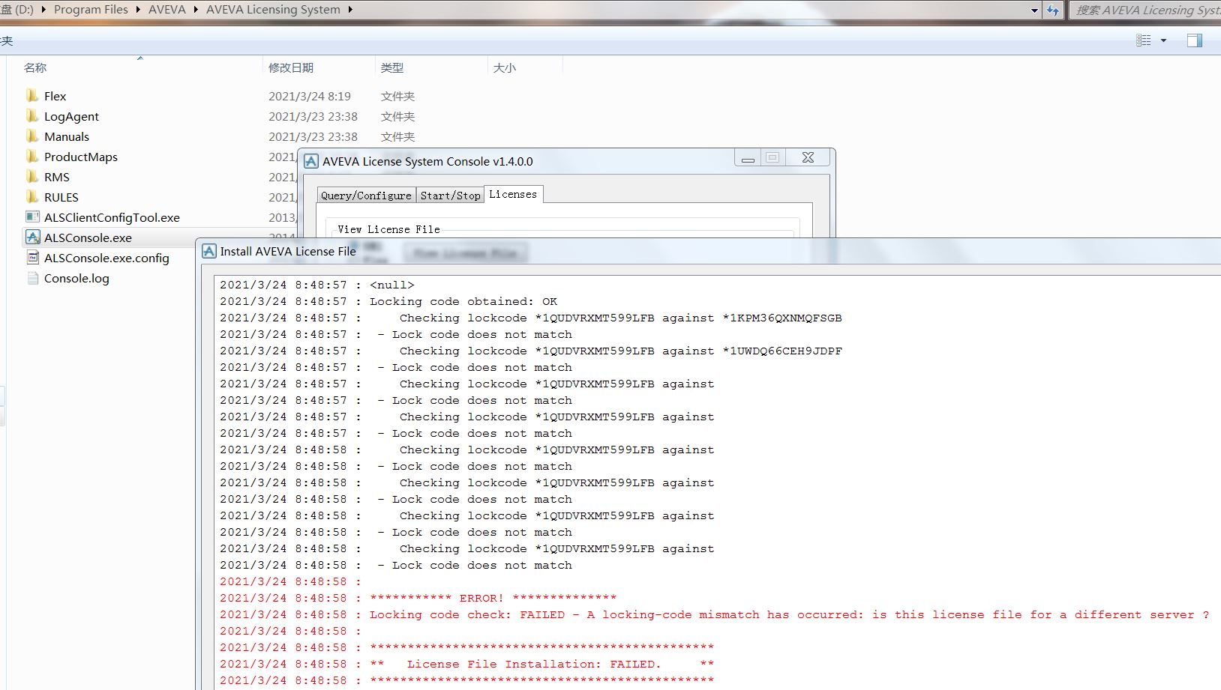Viewport: 1221px width, 690px height.
Task: Click the Install AVEVA License File title icon
Action: click(209, 251)
